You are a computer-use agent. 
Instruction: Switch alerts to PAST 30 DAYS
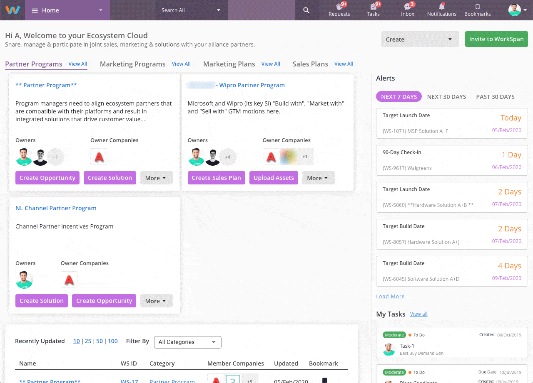pyautogui.click(x=495, y=96)
